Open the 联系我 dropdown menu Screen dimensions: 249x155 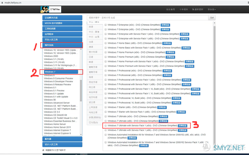click(x=212, y=10)
